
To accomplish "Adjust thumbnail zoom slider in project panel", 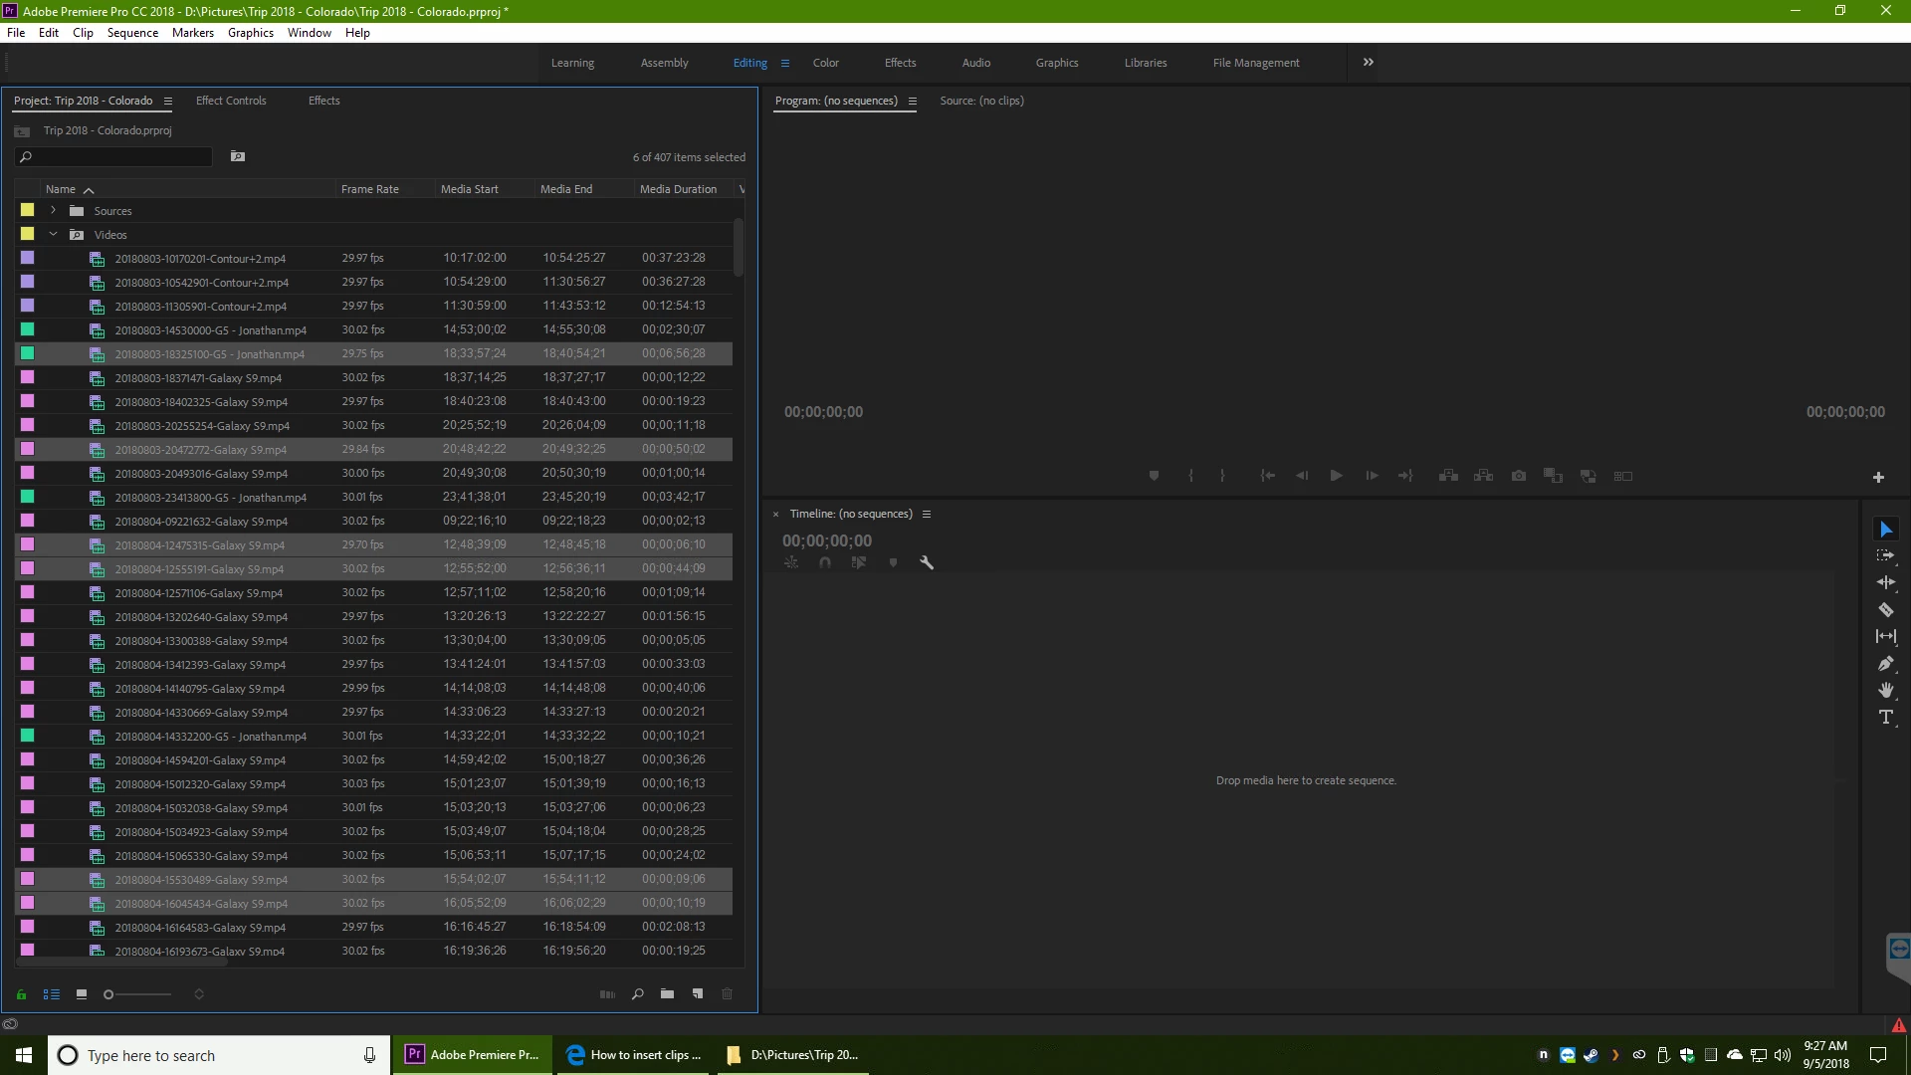I will 109,994.
